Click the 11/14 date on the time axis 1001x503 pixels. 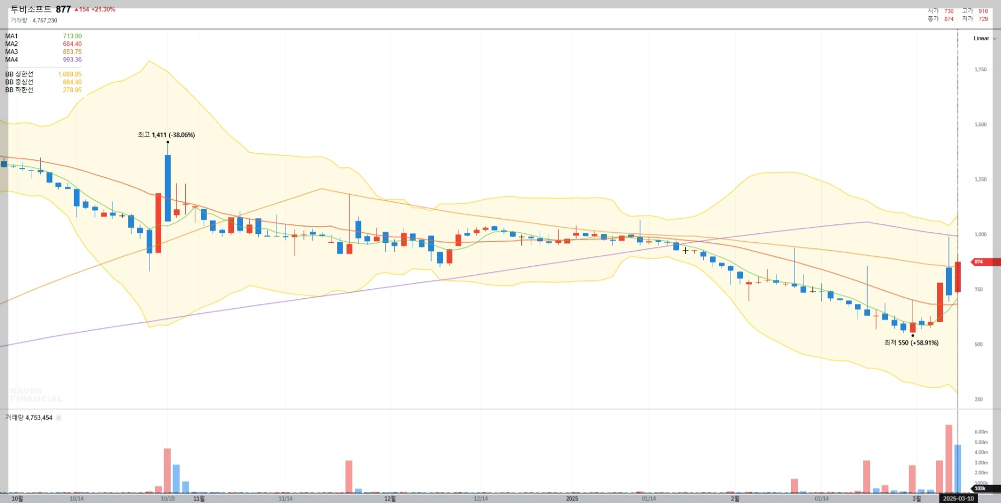pos(286,499)
